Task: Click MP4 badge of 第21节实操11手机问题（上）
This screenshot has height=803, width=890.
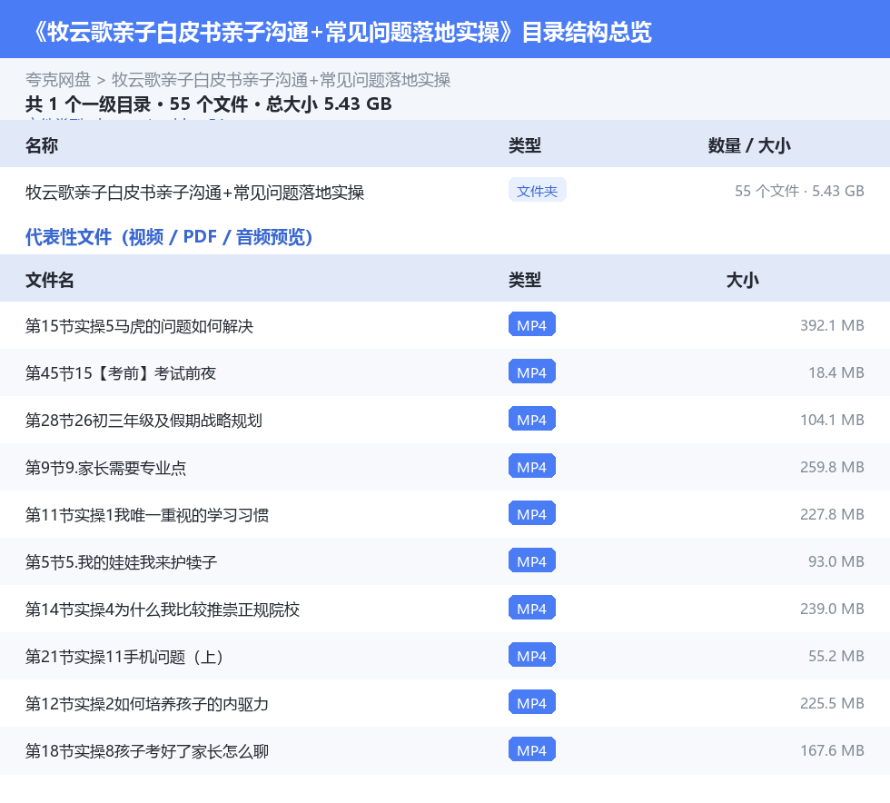Action: tap(532, 654)
